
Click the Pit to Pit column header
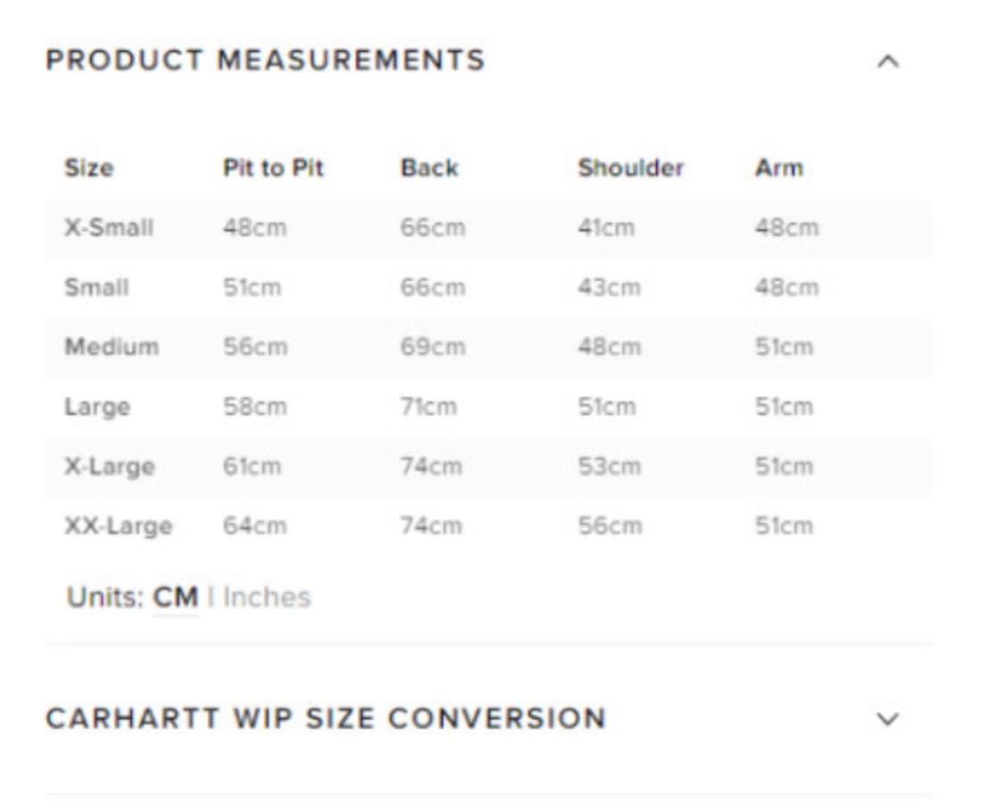tap(273, 168)
